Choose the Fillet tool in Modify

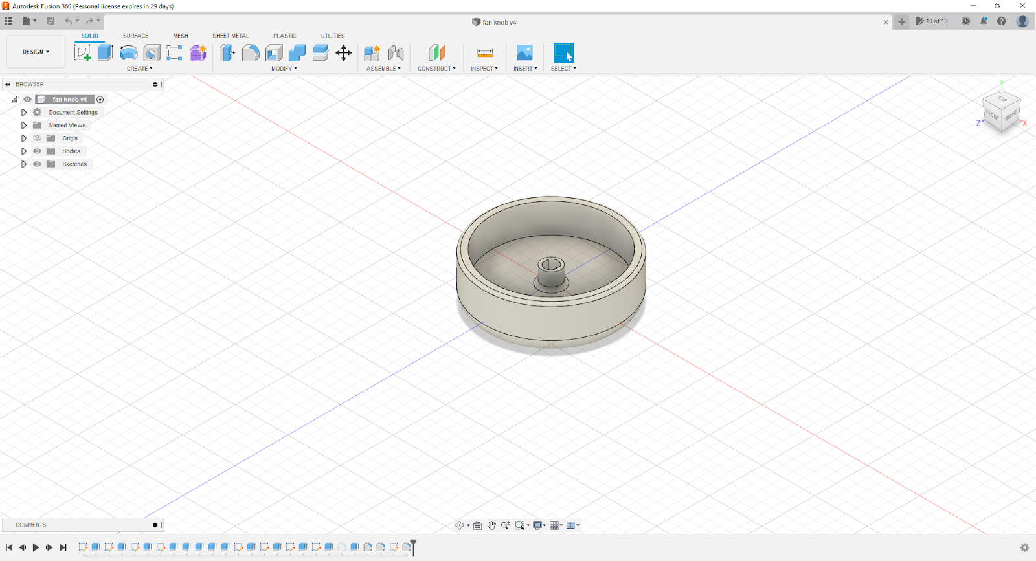pyautogui.click(x=251, y=53)
